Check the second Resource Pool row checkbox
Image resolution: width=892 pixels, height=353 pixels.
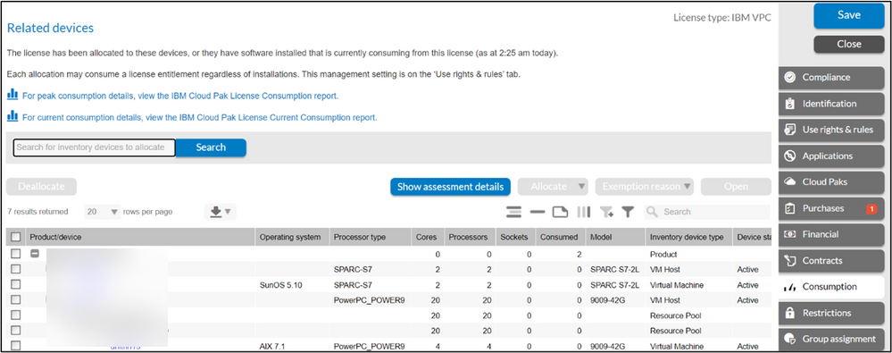pos(16,331)
